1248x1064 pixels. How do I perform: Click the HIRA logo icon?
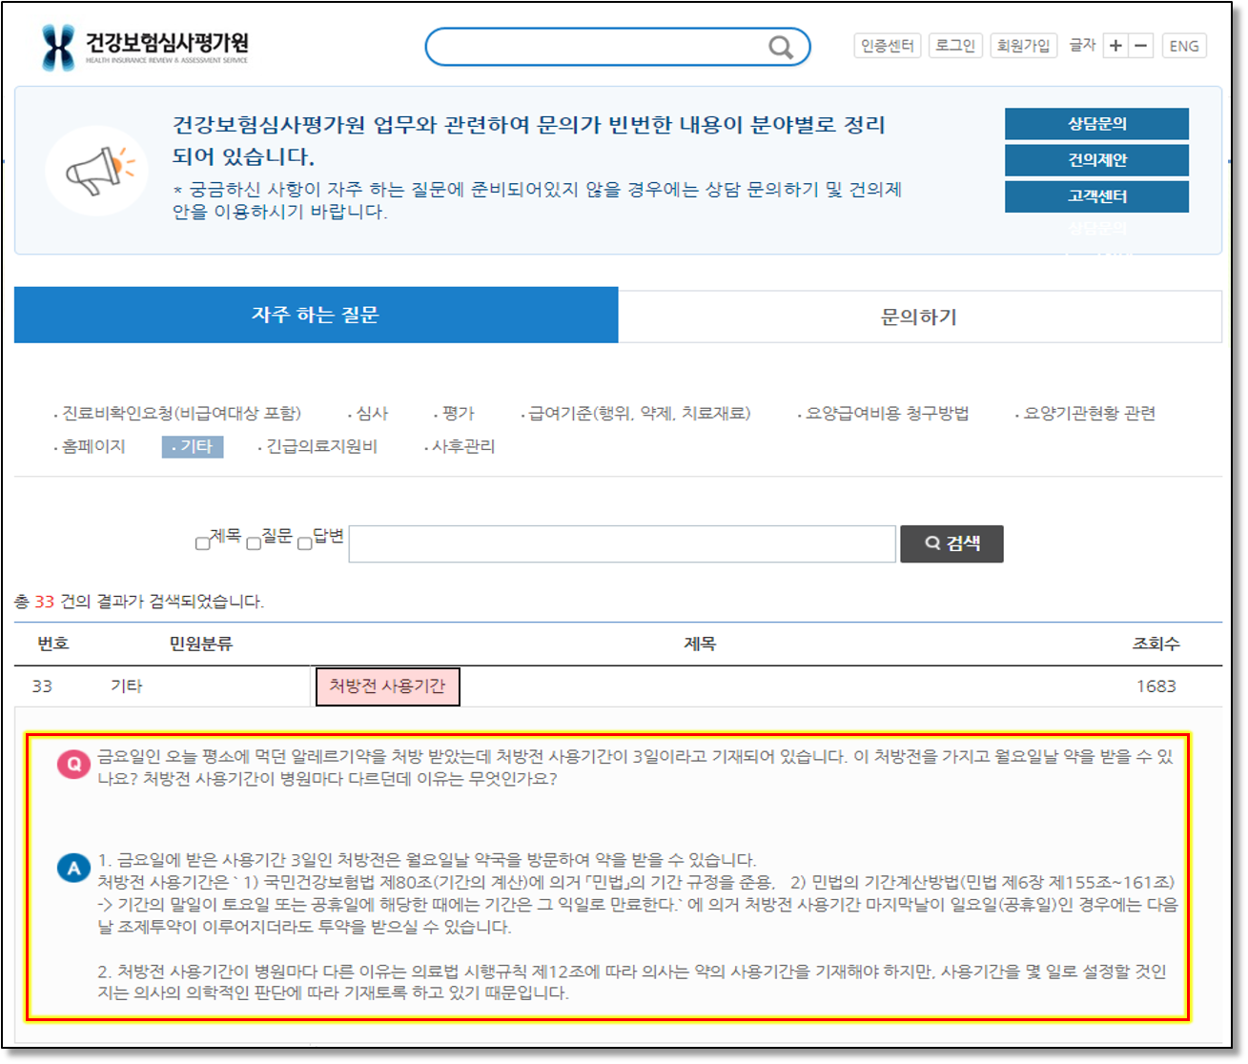pos(58,47)
